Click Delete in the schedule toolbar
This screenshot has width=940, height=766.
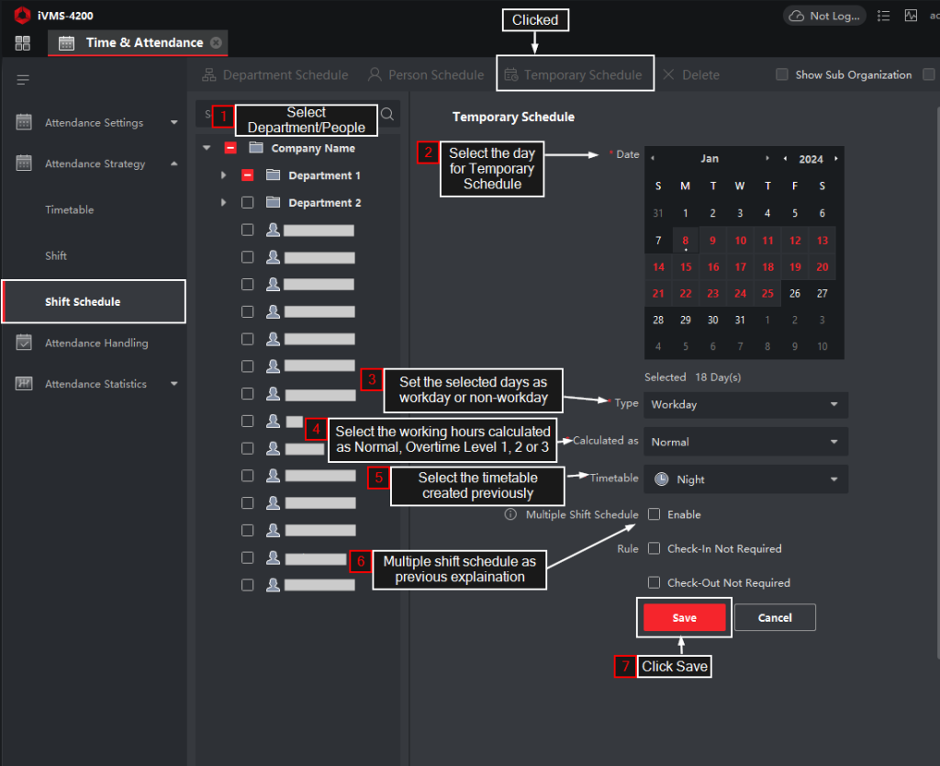pos(691,75)
